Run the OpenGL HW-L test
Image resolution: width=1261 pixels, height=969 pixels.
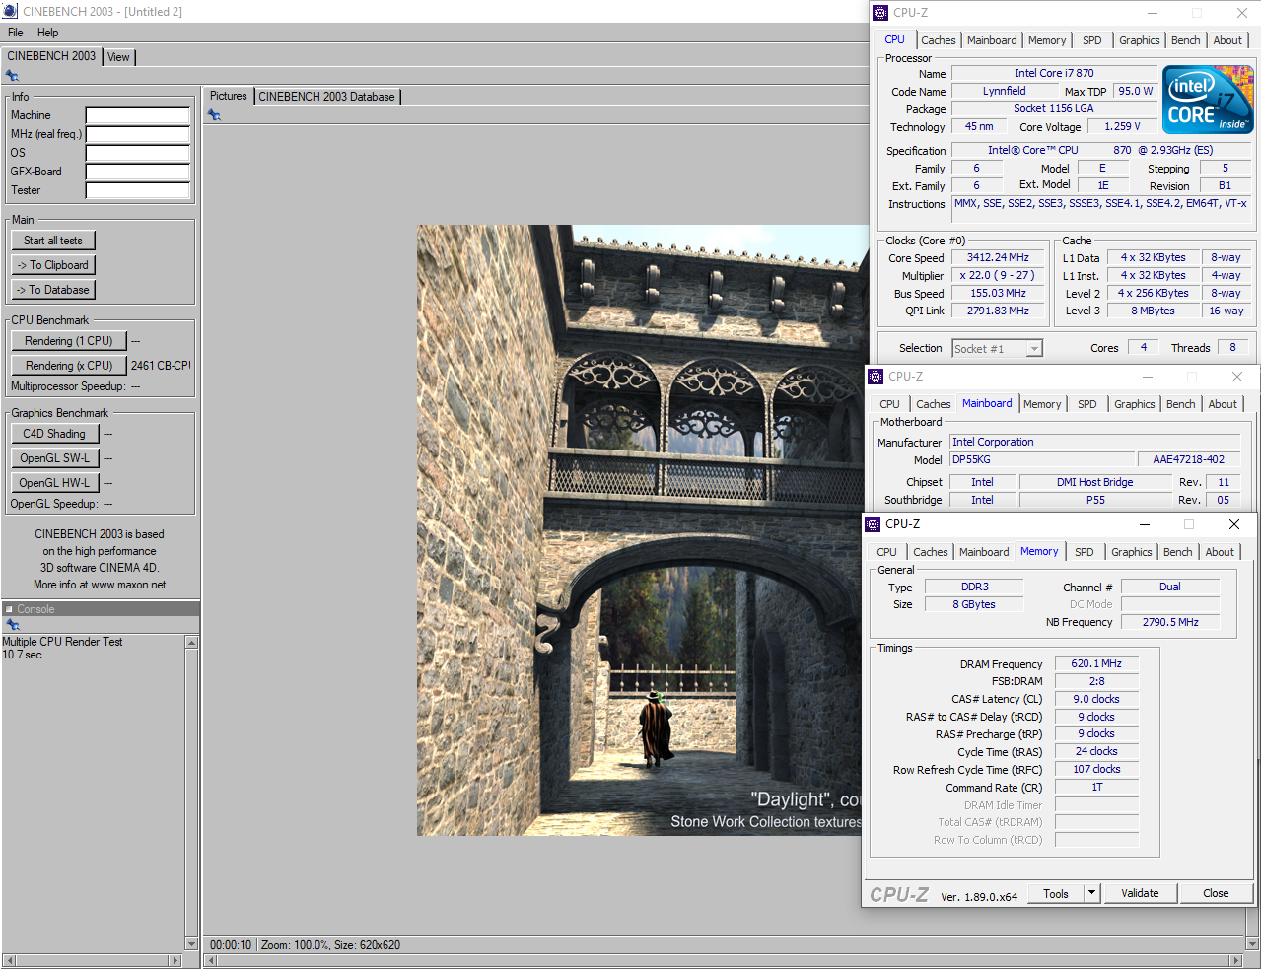pos(54,483)
